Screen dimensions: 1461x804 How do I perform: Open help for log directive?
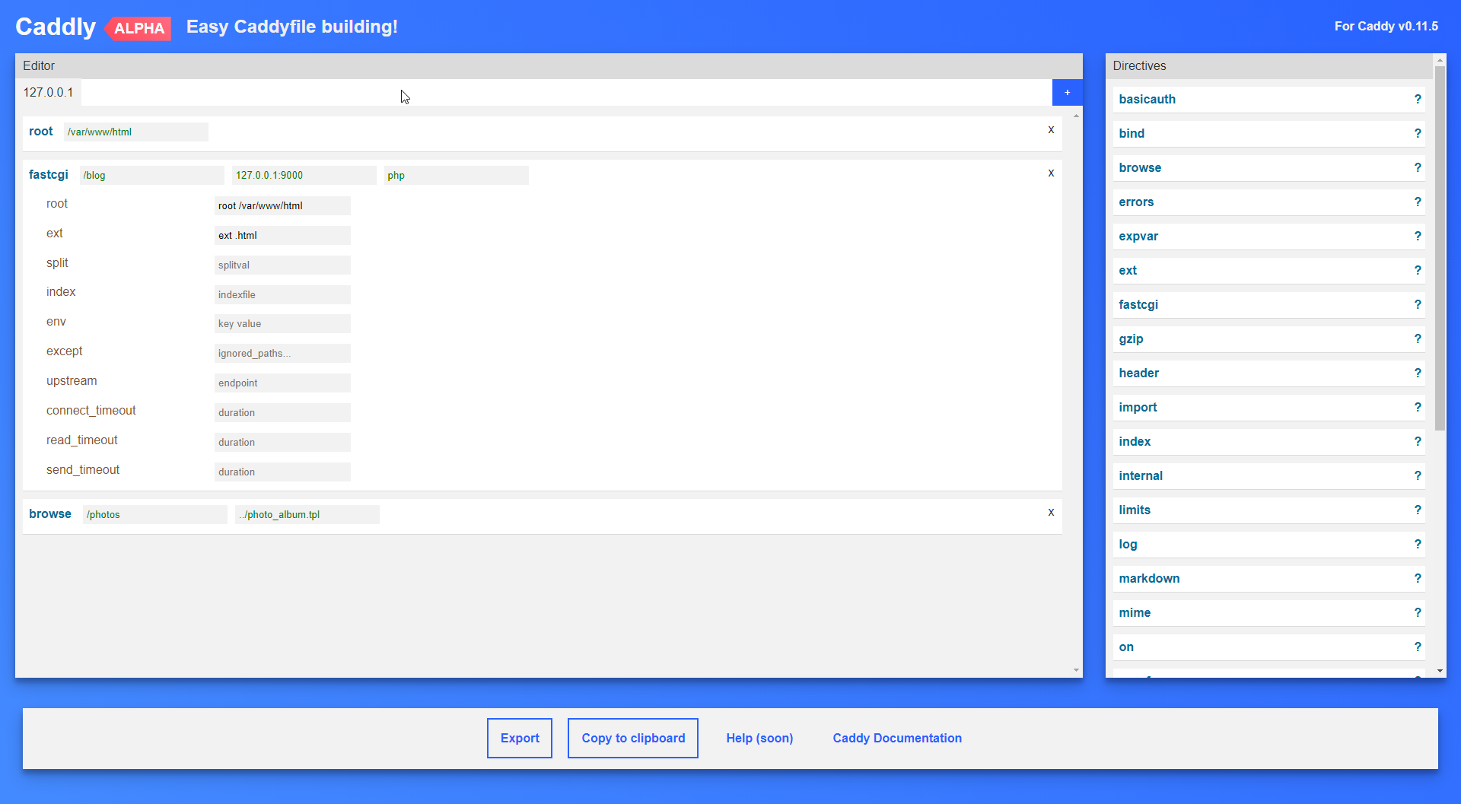coord(1418,544)
